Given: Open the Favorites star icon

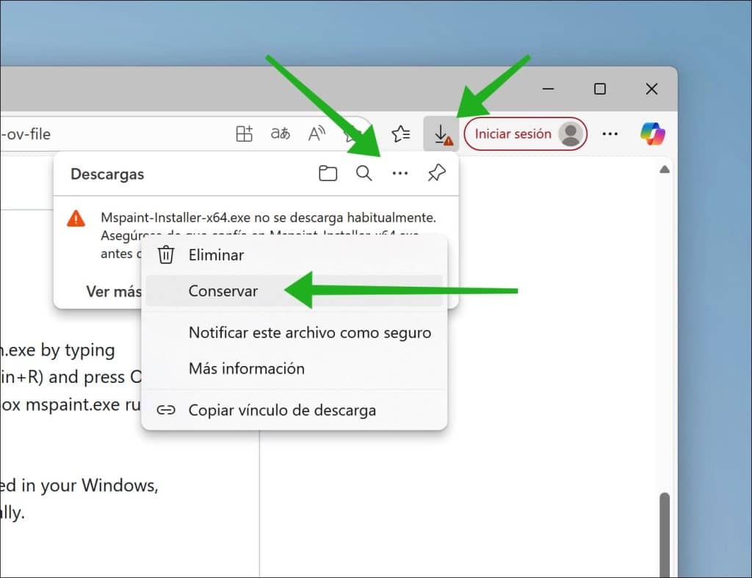Looking at the screenshot, I should (400, 134).
